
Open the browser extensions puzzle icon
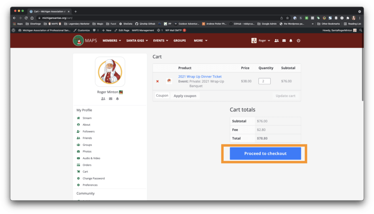pyautogui.click(x=348, y=18)
